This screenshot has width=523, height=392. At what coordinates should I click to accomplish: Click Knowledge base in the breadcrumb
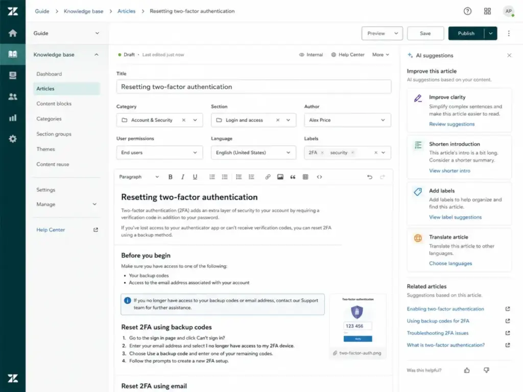pos(83,11)
